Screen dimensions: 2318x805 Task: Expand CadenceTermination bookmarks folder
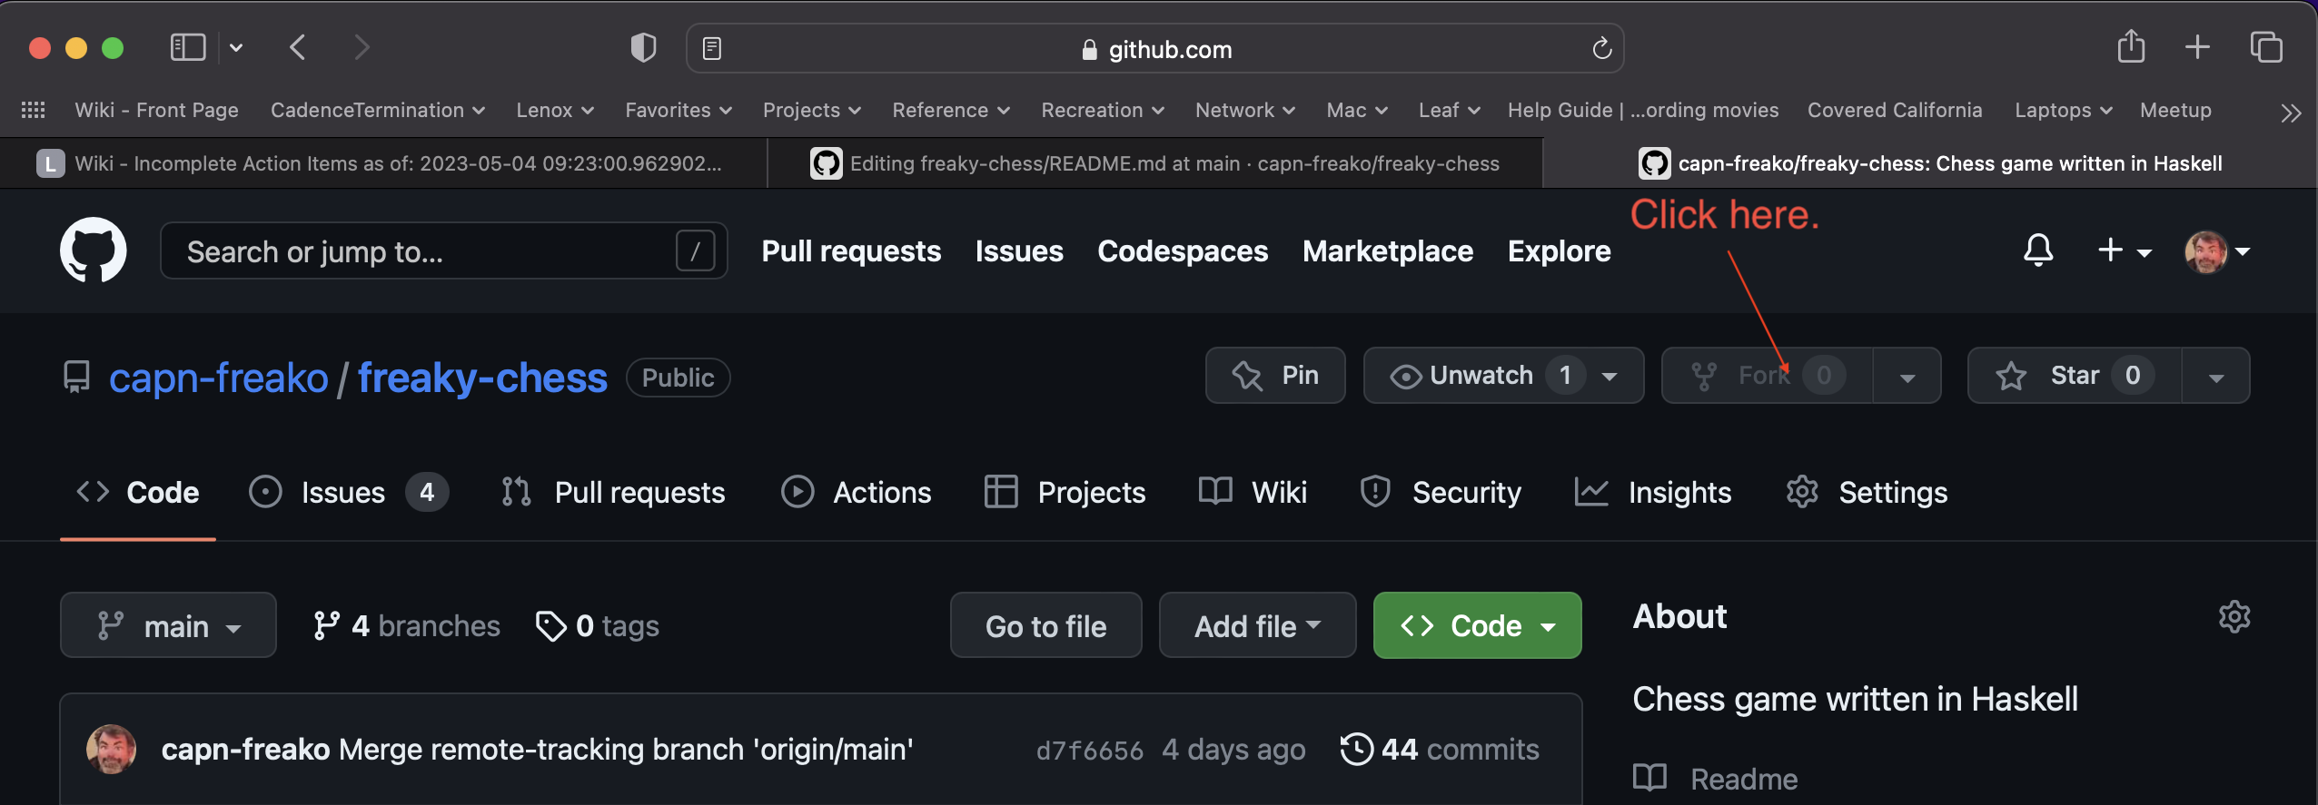[377, 110]
